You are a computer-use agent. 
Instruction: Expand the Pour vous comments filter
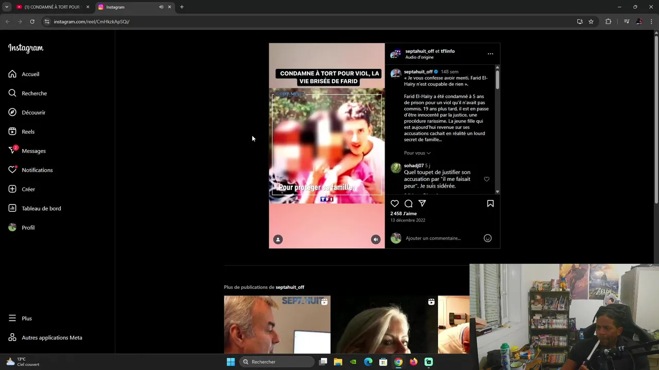[x=417, y=153]
